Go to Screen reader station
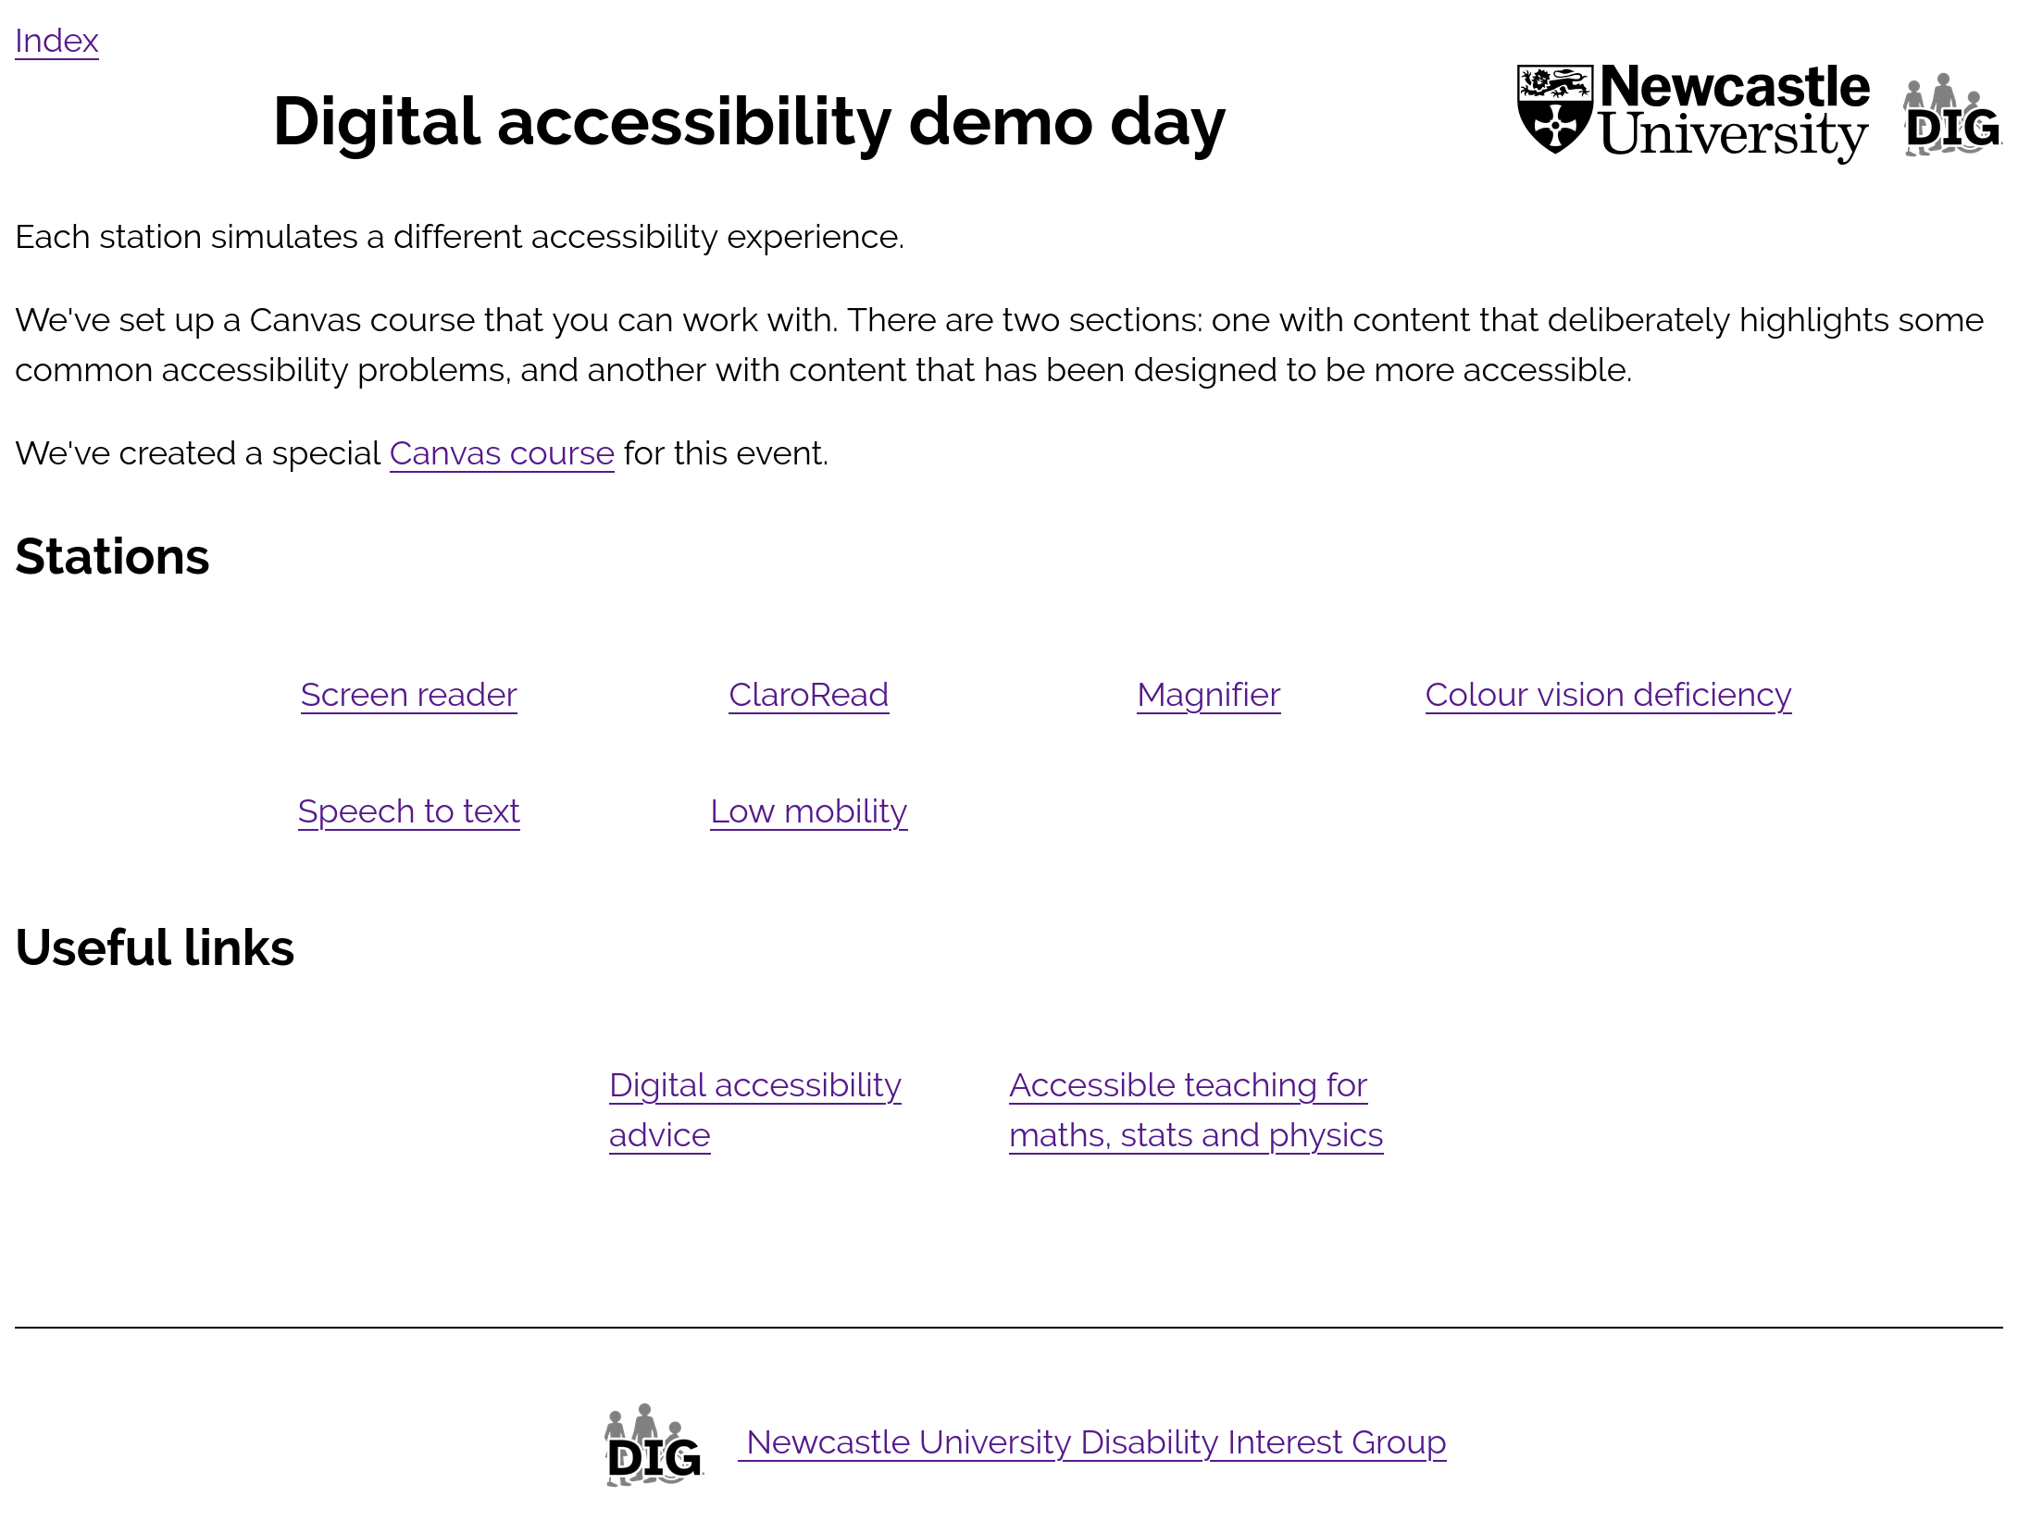This screenshot has width=2018, height=1521. 408,695
